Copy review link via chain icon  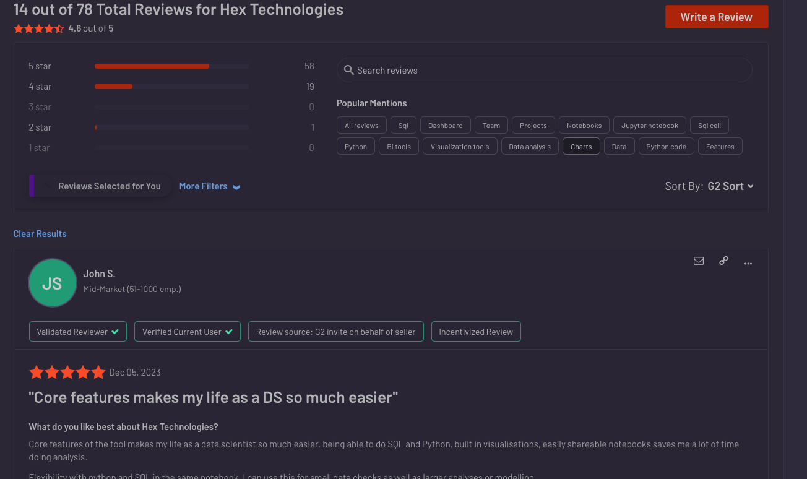coord(723,261)
